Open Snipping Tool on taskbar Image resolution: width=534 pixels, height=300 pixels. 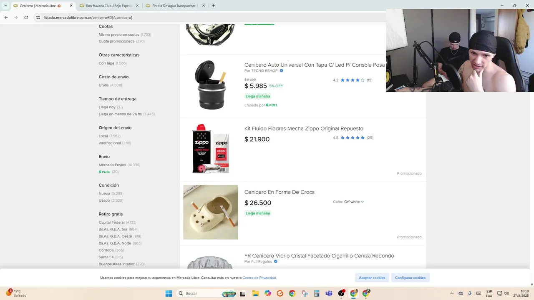click(x=305, y=293)
